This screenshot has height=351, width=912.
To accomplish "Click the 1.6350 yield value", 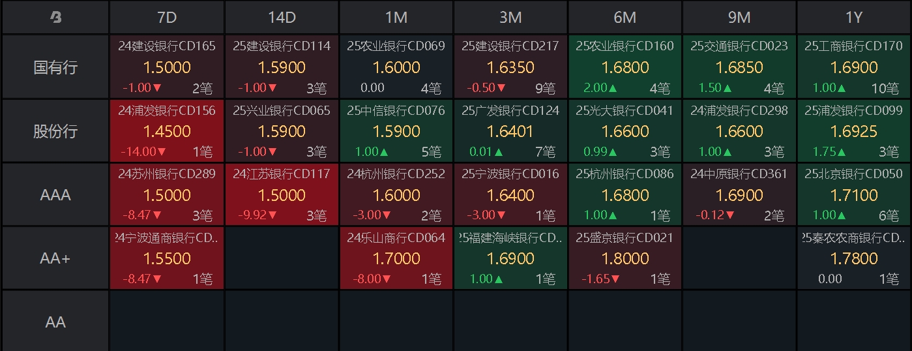I will (x=510, y=67).
